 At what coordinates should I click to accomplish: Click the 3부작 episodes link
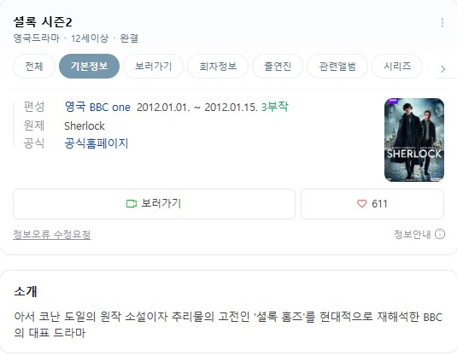(274, 107)
